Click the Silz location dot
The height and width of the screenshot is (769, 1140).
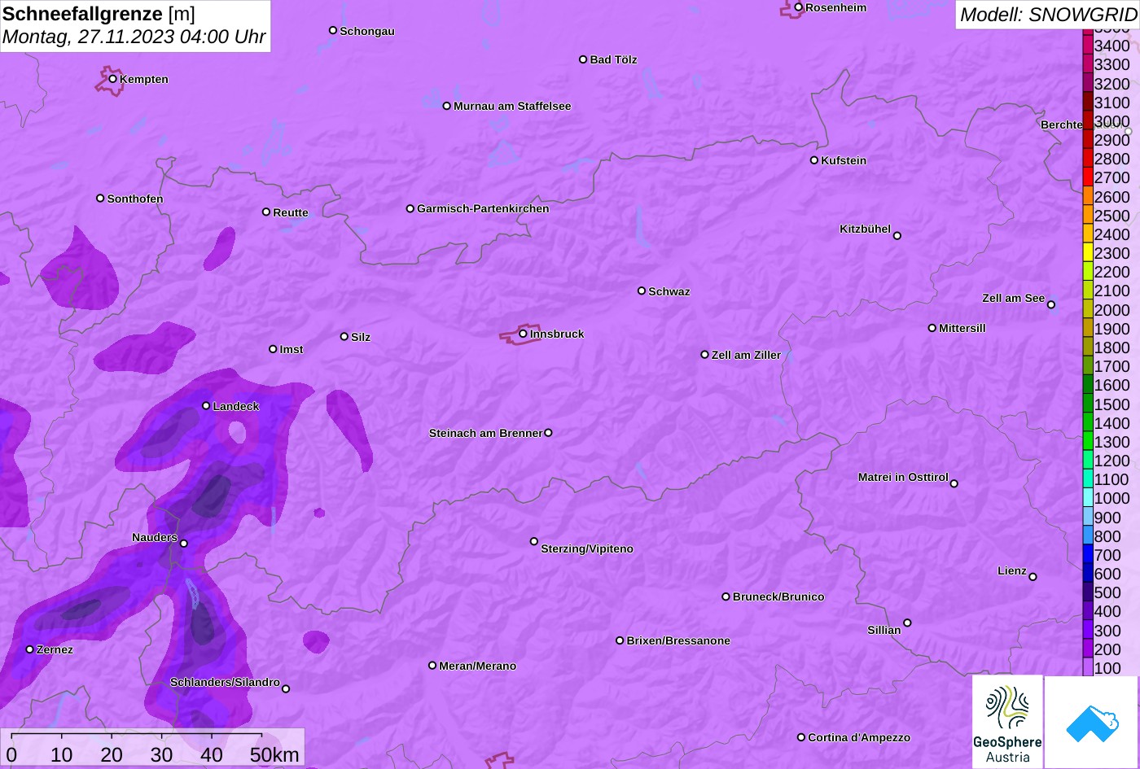click(x=344, y=336)
